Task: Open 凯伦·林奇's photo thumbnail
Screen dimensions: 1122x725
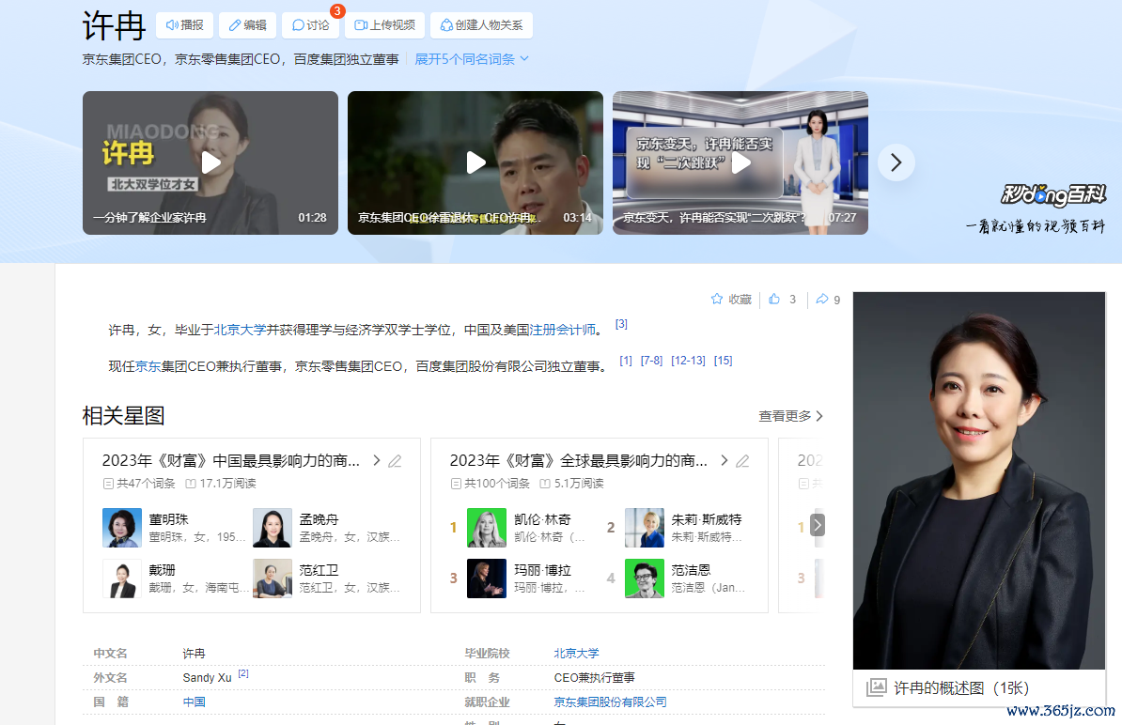Action: click(x=487, y=528)
